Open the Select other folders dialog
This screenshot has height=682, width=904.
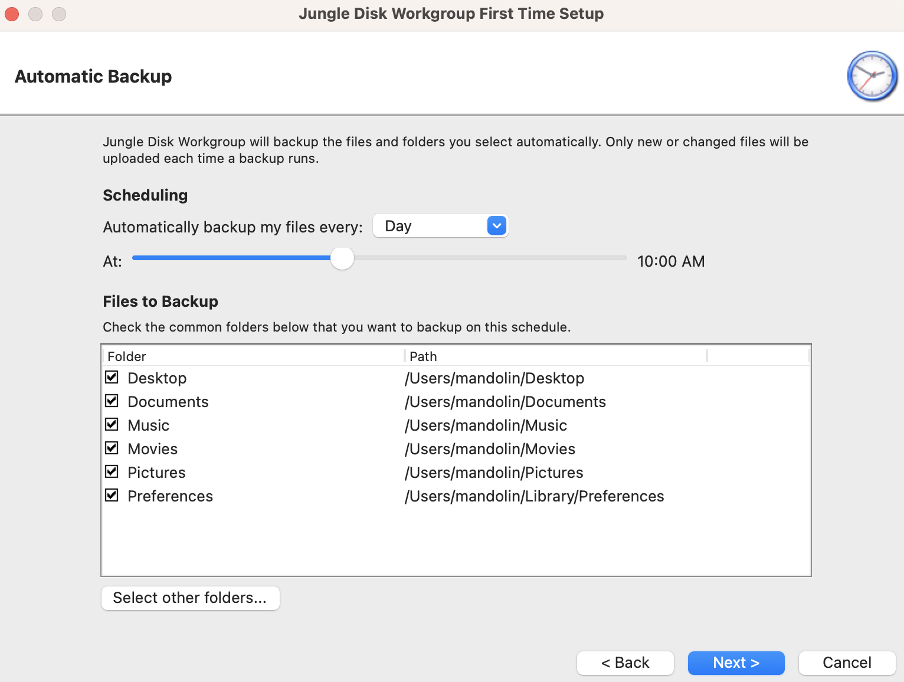(190, 598)
